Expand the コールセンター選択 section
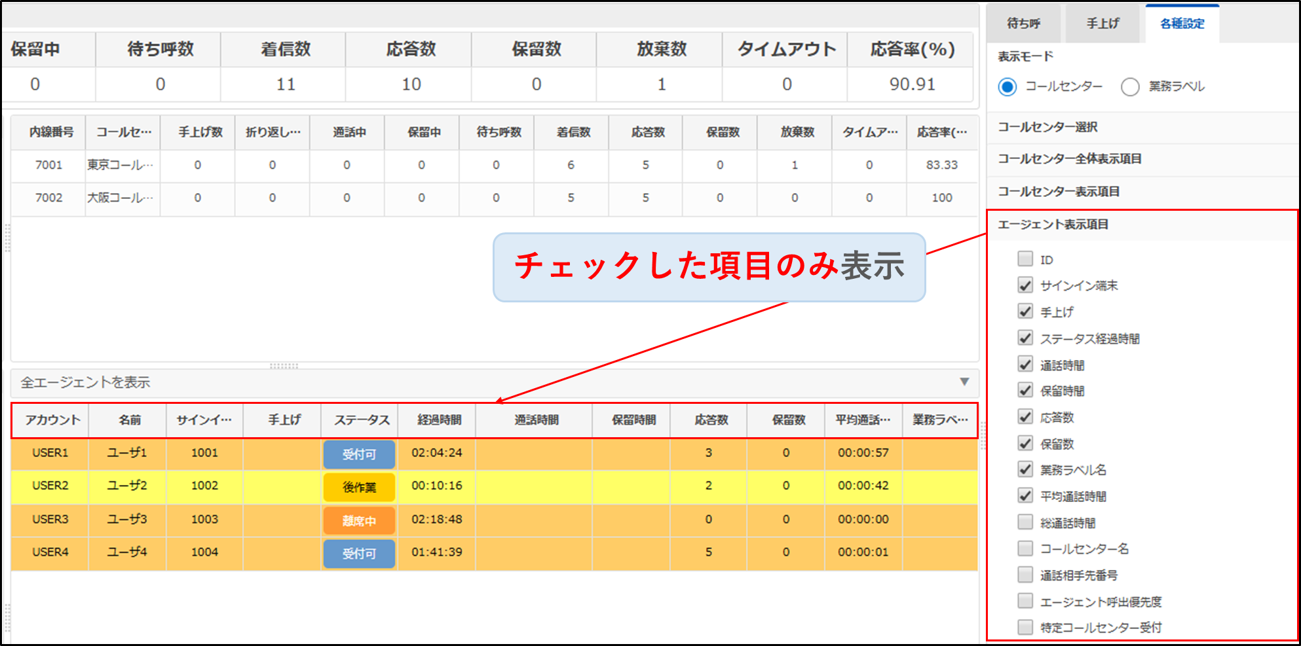The width and height of the screenshot is (1301, 646). (1047, 127)
